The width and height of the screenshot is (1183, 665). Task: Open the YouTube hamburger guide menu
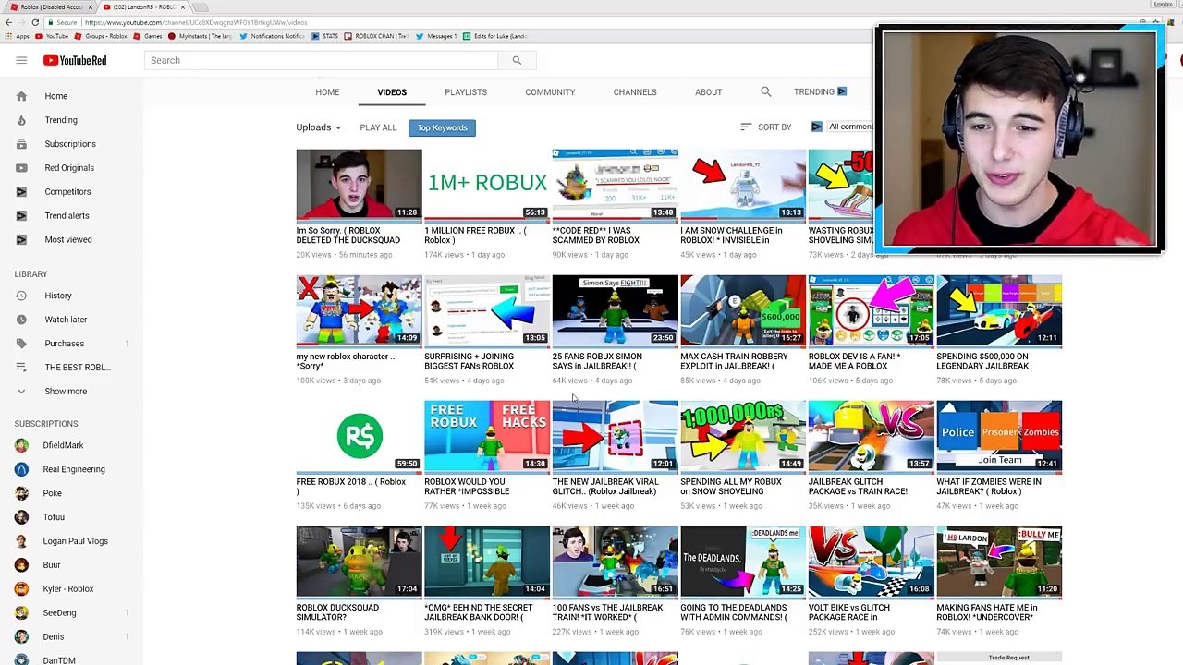click(21, 60)
